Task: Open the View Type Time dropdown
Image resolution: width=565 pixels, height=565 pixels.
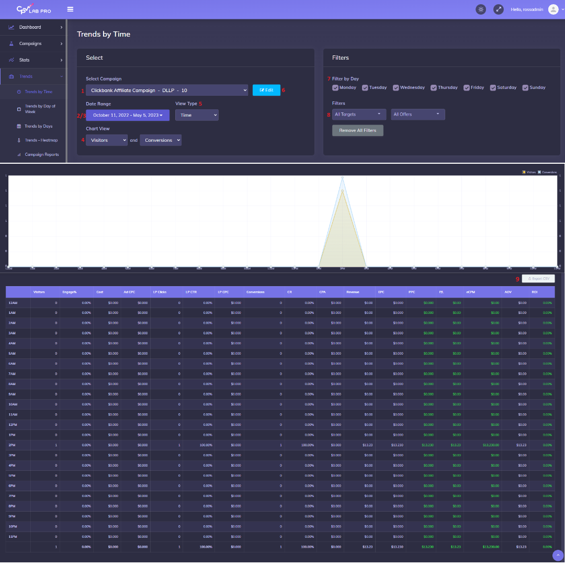Action: [197, 115]
